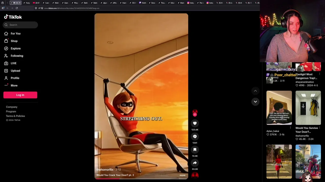This screenshot has height=182, width=325.
Task: Click the 'Would You Crack Your Door? pt. 2' caption
Action: 115,175
